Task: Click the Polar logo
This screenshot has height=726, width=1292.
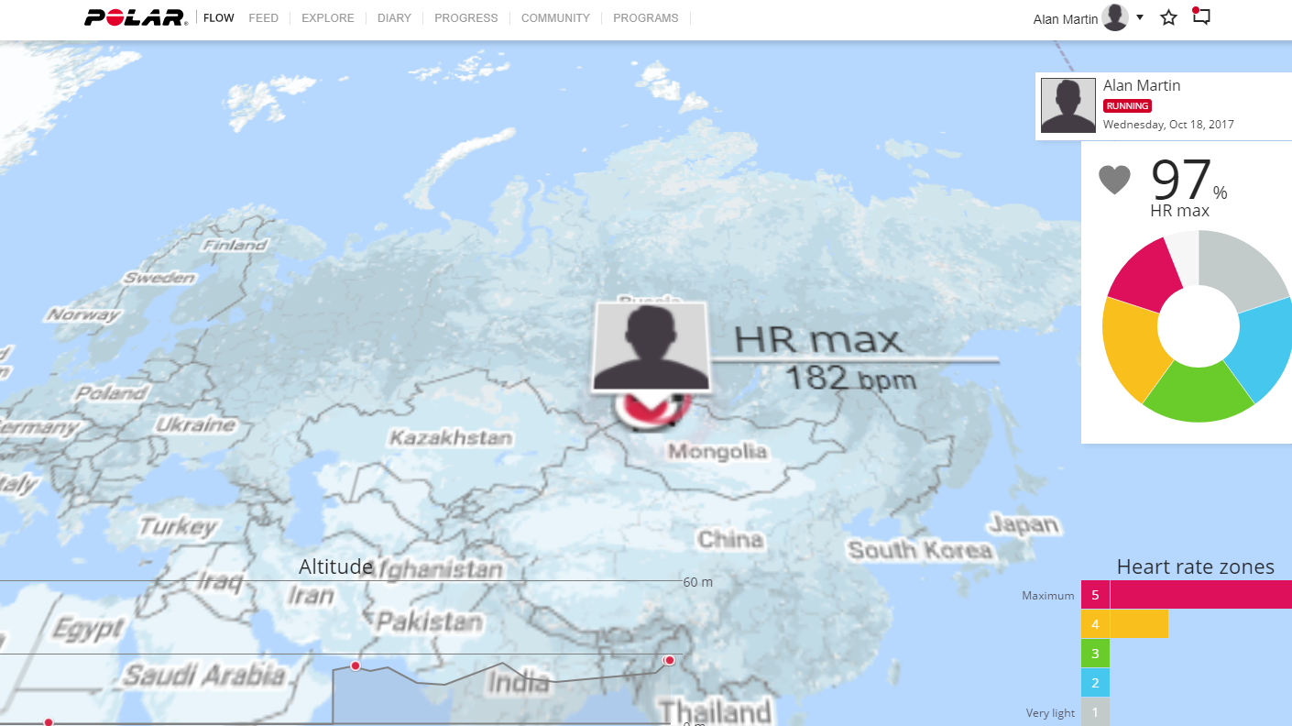Action: tap(136, 17)
